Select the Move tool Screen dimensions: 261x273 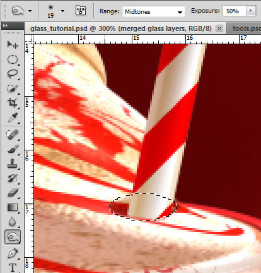pyautogui.click(x=13, y=45)
